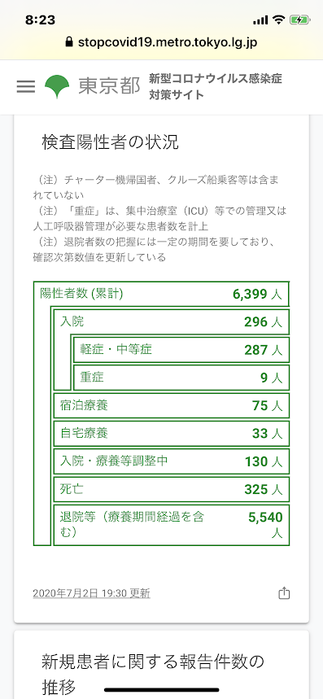
Task: Open the 東京都 site title link
Action: point(109,86)
